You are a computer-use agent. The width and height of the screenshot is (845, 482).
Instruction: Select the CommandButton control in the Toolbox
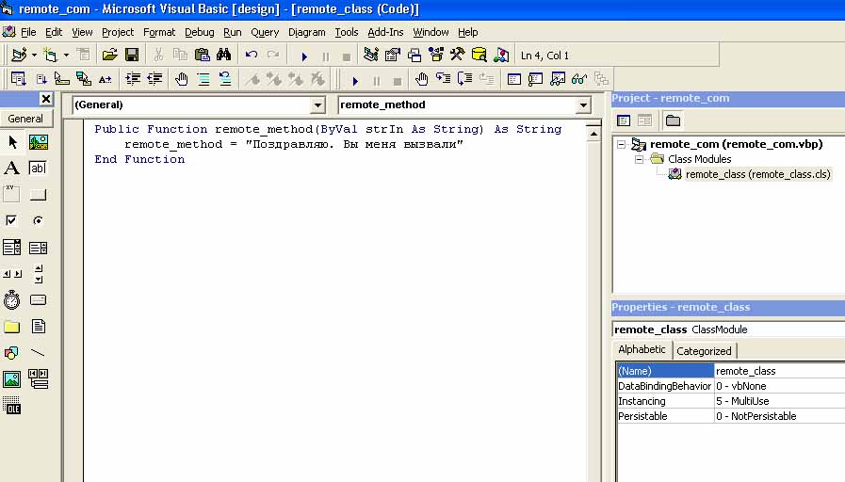click(x=39, y=194)
